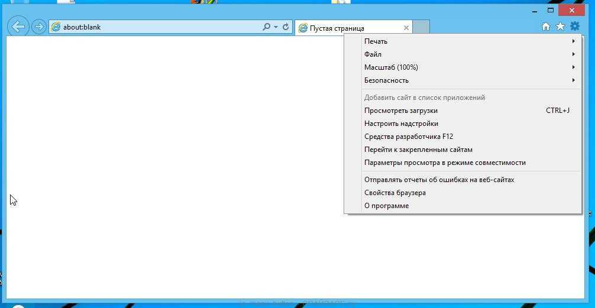Open the address bar autocomplete dropdown arrow
Image resolution: width=595 pixels, height=308 pixels.
pos(276,27)
